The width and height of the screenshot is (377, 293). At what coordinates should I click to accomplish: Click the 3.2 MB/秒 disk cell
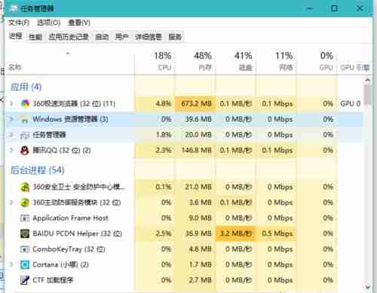click(x=235, y=233)
